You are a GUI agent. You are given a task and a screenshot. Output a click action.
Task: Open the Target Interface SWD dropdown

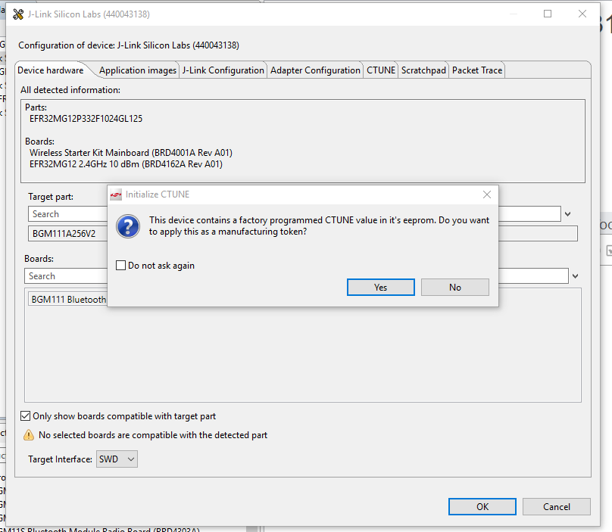pyautogui.click(x=130, y=458)
